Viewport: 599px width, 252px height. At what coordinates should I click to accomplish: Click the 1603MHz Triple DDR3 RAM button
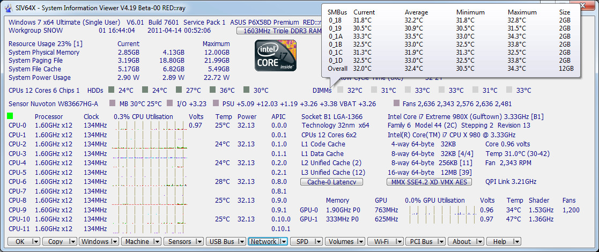[279, 31]
